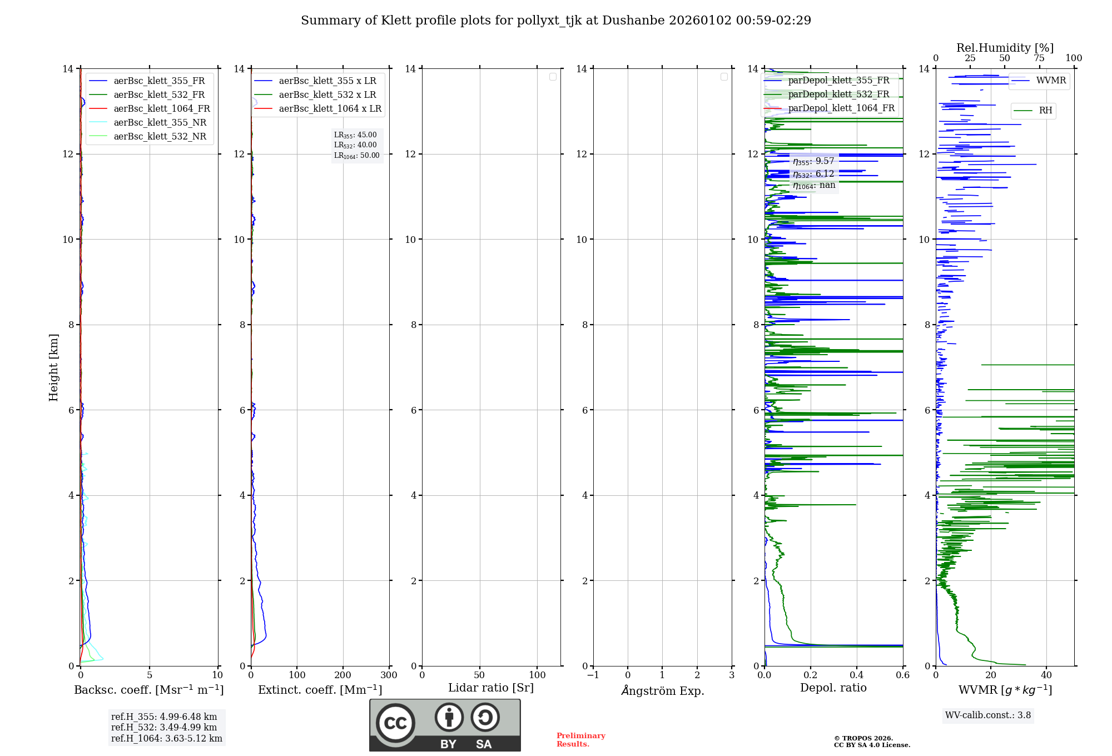Click the blue aerBsc_klett_355_FR legend line
The width and height of the screenshot is (1112, 756).
point(98,81)
